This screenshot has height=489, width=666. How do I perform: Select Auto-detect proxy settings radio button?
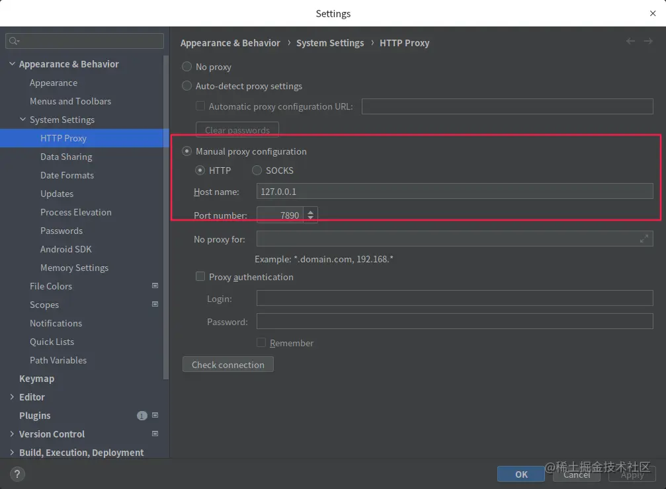tap(187, 86)
